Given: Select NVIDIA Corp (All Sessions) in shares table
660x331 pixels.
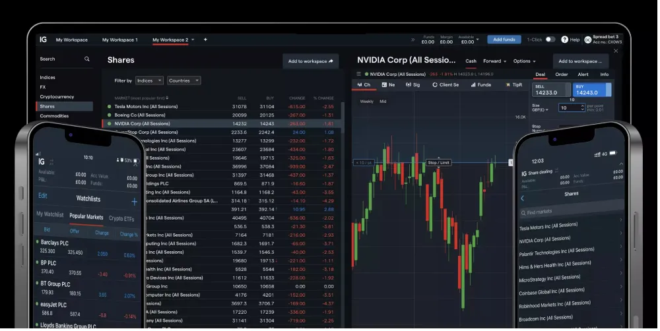Looking at the screenshot, I should (x=222, y=124).
